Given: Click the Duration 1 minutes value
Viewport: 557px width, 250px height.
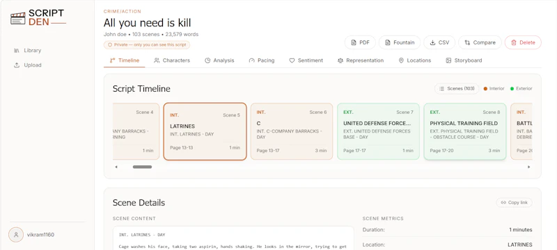Looking at the screenshot, I should (x=521, y=230).
